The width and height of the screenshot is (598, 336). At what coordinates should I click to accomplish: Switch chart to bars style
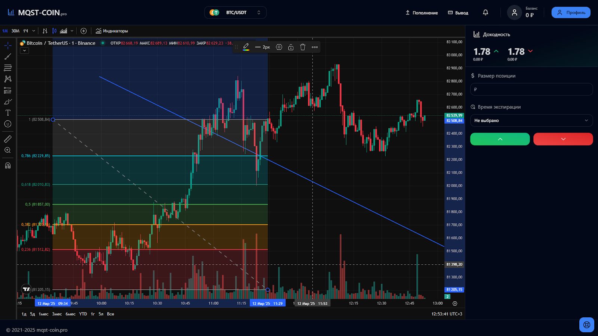[x=45, y=31]
